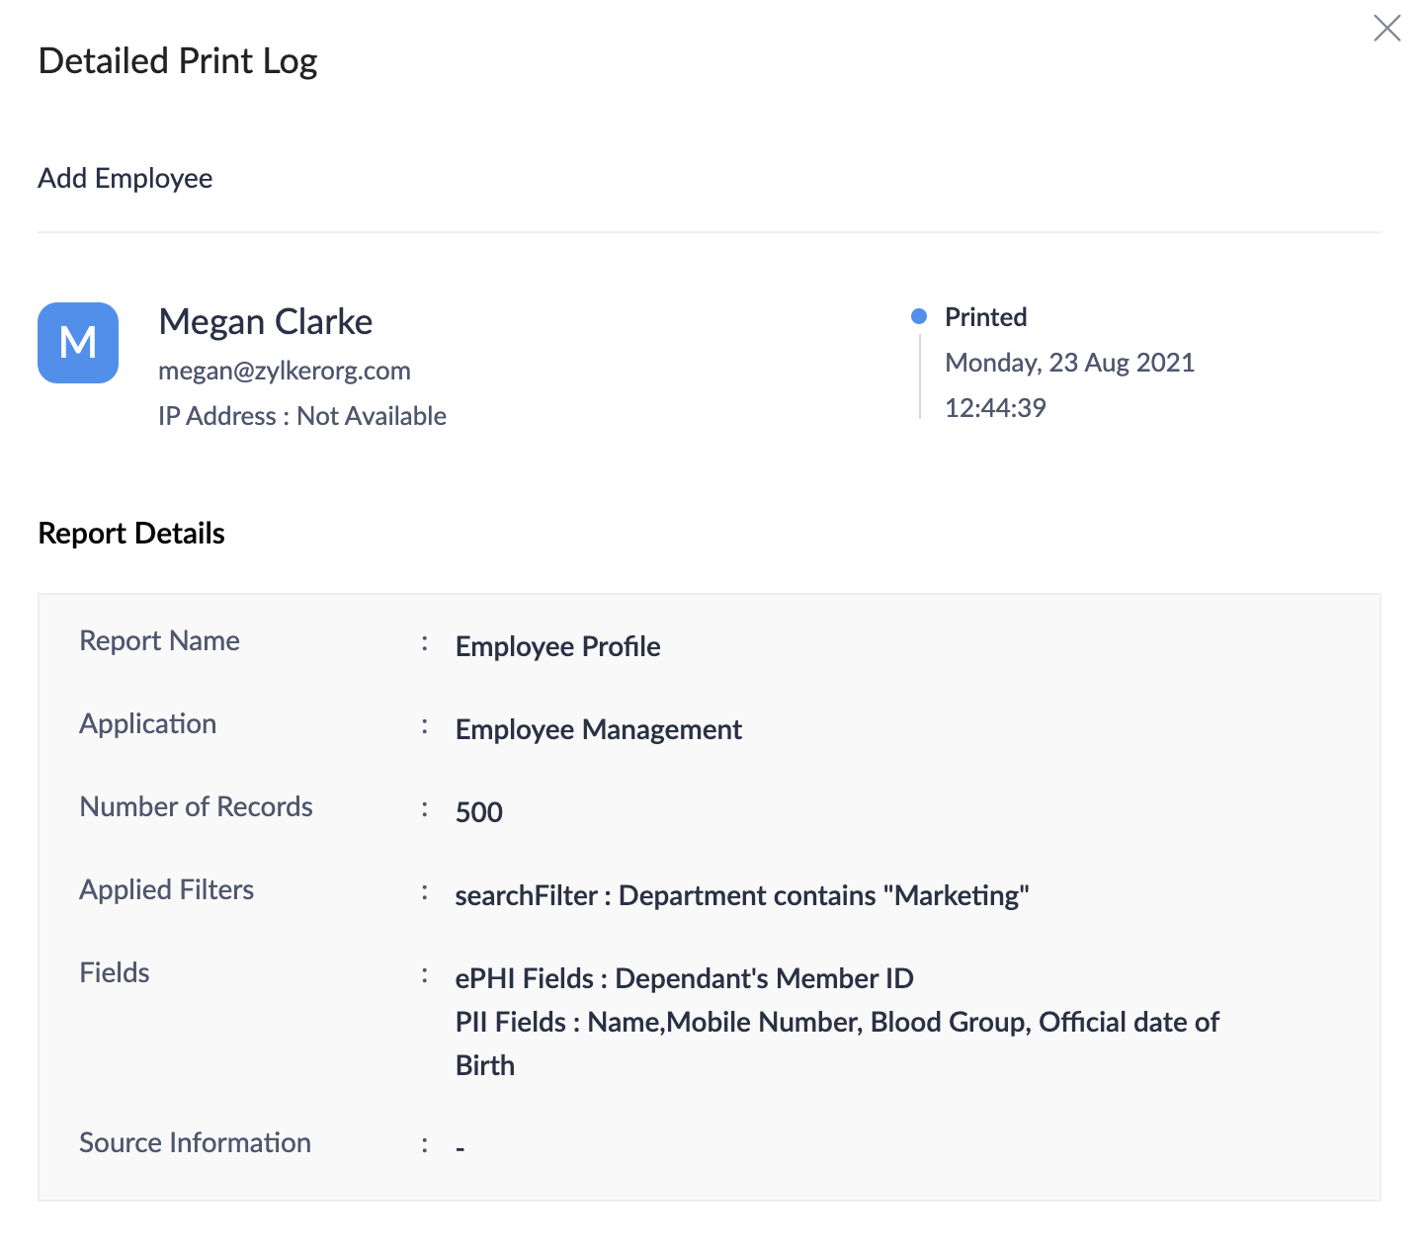Screen dimensions: 1423x1251
Task: Click the megan@zylkerorg.com email address
Action: (x=285, y=371)
